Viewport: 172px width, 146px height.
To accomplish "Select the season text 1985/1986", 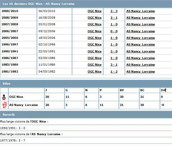I will pyautogui.click(x=10, y=64).
